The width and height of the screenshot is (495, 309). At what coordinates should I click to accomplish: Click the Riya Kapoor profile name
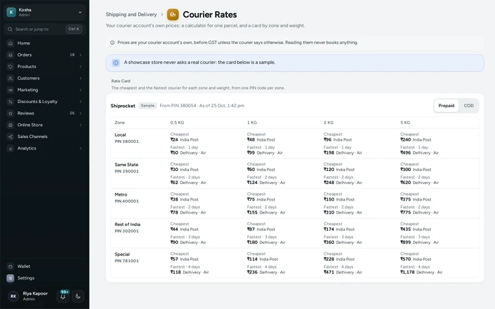35,294
